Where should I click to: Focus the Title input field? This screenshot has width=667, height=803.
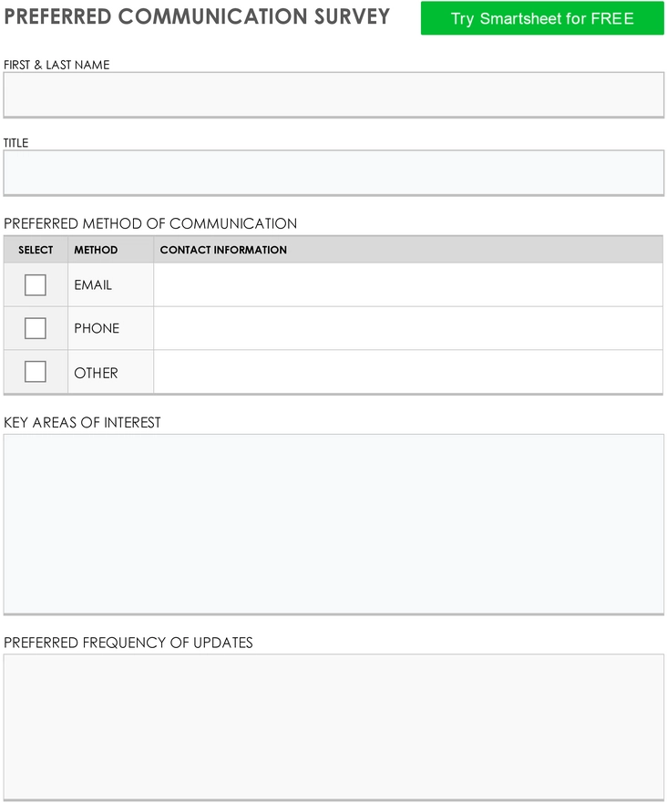333,172
